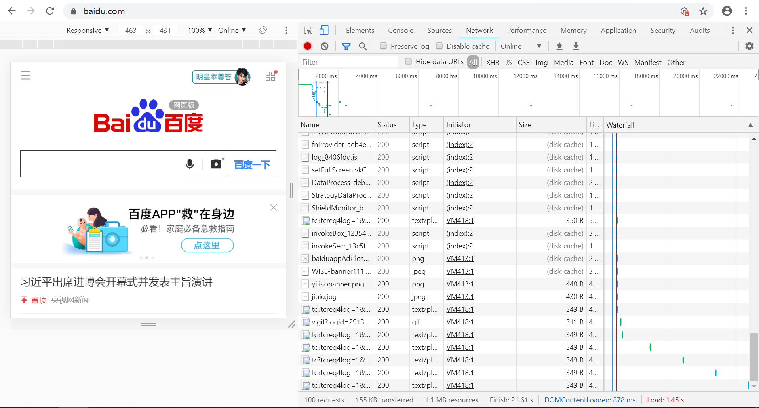The width and height of the screenshot is (759, 408).
Task: Close the DevTools panel
Action: [x=749, y=30]
